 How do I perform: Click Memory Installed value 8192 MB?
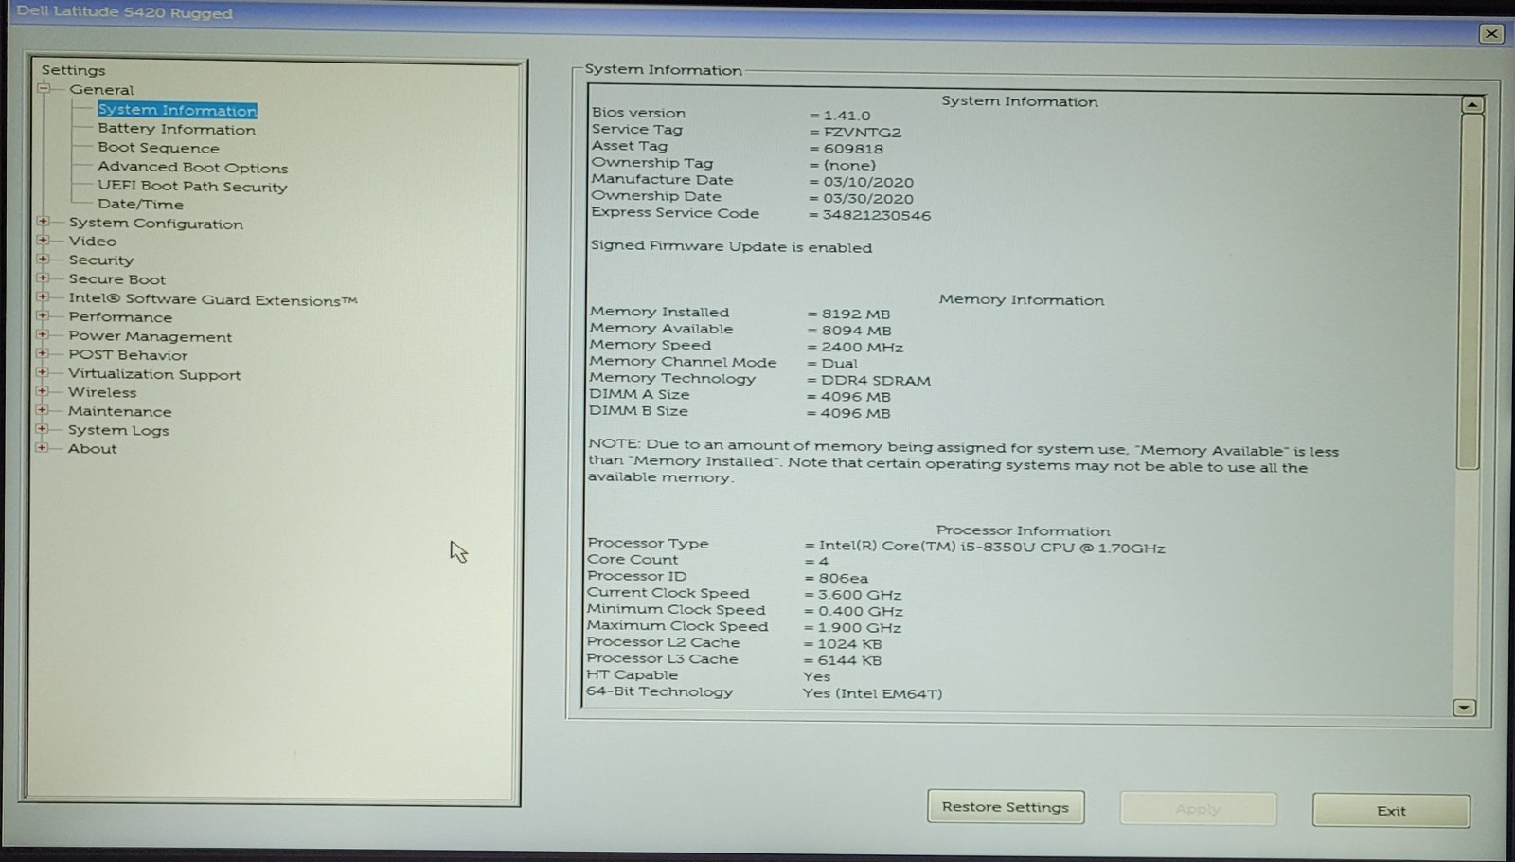pyautogui.click(x=856, y=314)
